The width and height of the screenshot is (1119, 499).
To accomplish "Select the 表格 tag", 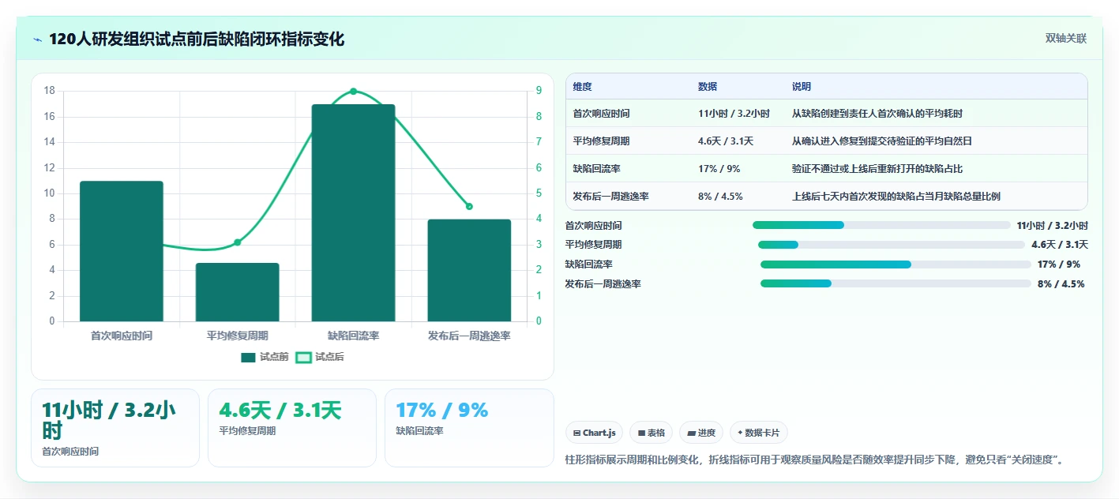I will click(x=651, y=433).
